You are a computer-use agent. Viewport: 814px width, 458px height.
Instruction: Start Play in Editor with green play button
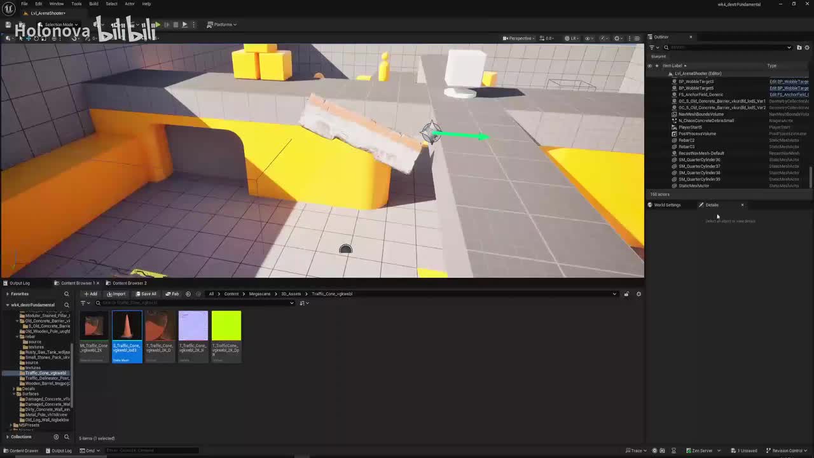coord(157,24)
